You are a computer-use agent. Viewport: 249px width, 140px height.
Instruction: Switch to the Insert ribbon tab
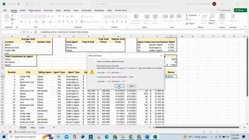[x=23, y=10]
